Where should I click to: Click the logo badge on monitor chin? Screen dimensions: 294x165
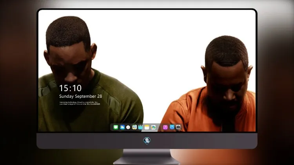coord(147,141)
